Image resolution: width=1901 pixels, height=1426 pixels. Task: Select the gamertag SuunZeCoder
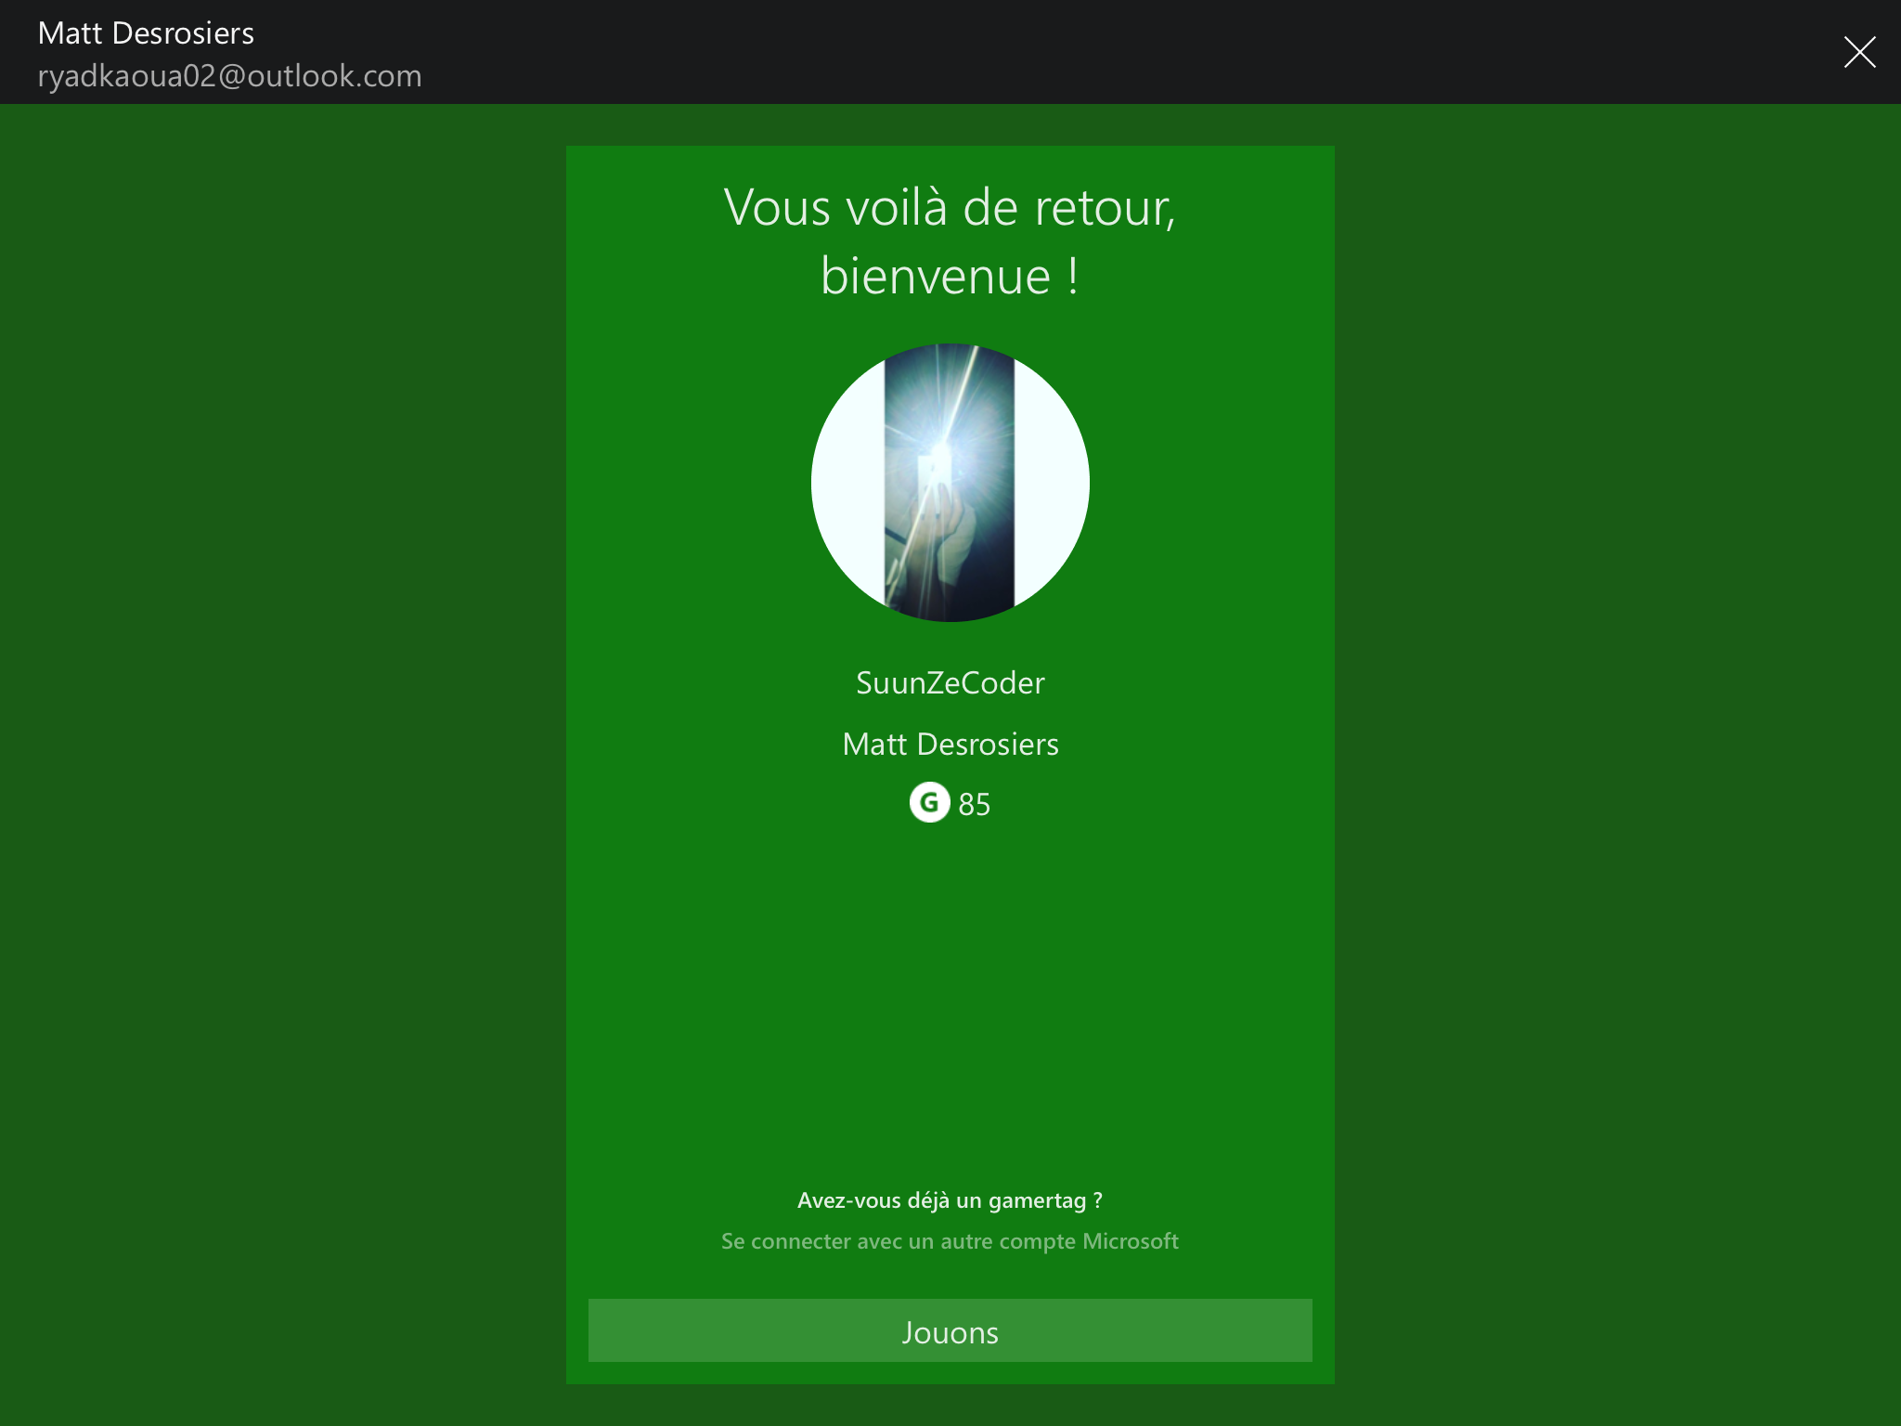point(950,683)
